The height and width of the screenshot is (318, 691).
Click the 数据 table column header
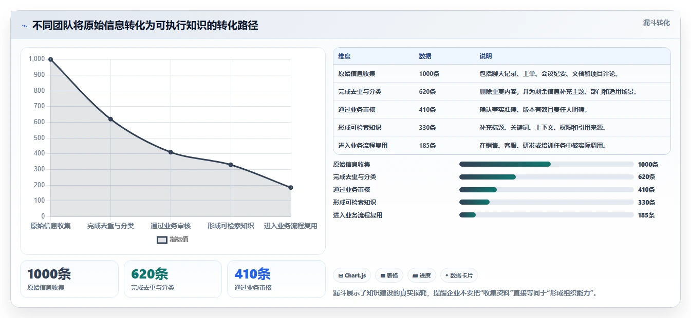pos(425,56)
